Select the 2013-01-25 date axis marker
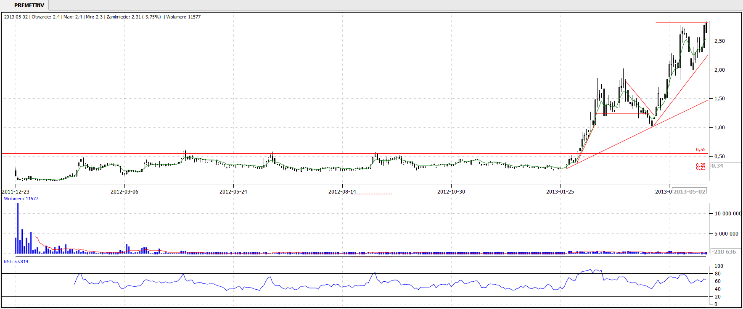 pyautogui.click(x=560, y=191)
